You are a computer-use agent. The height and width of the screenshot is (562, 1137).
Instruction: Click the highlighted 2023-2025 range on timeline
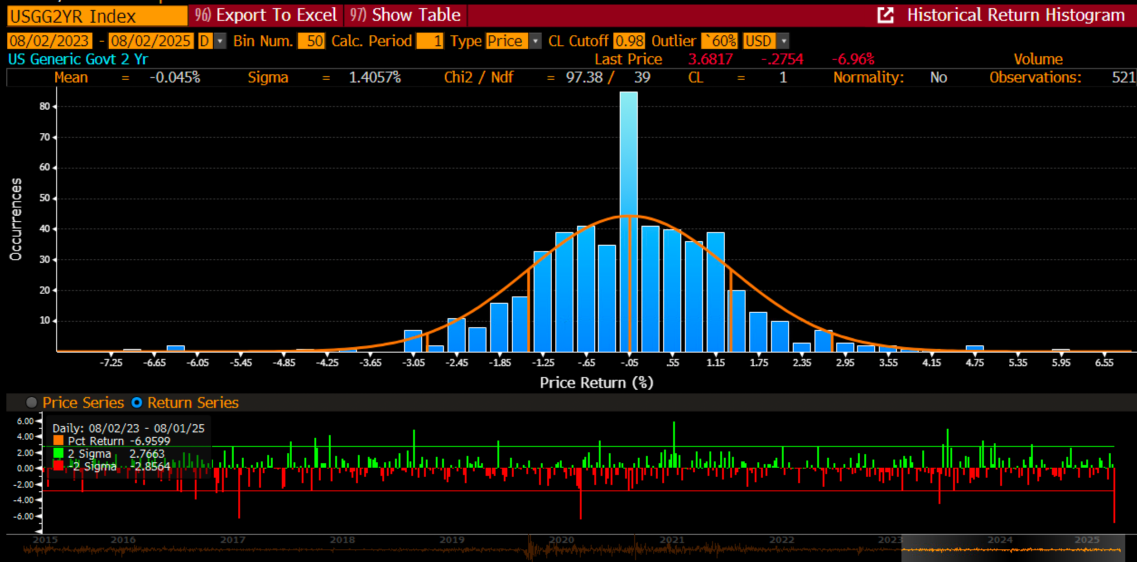pyautogui.click(x=1012, y=549)
